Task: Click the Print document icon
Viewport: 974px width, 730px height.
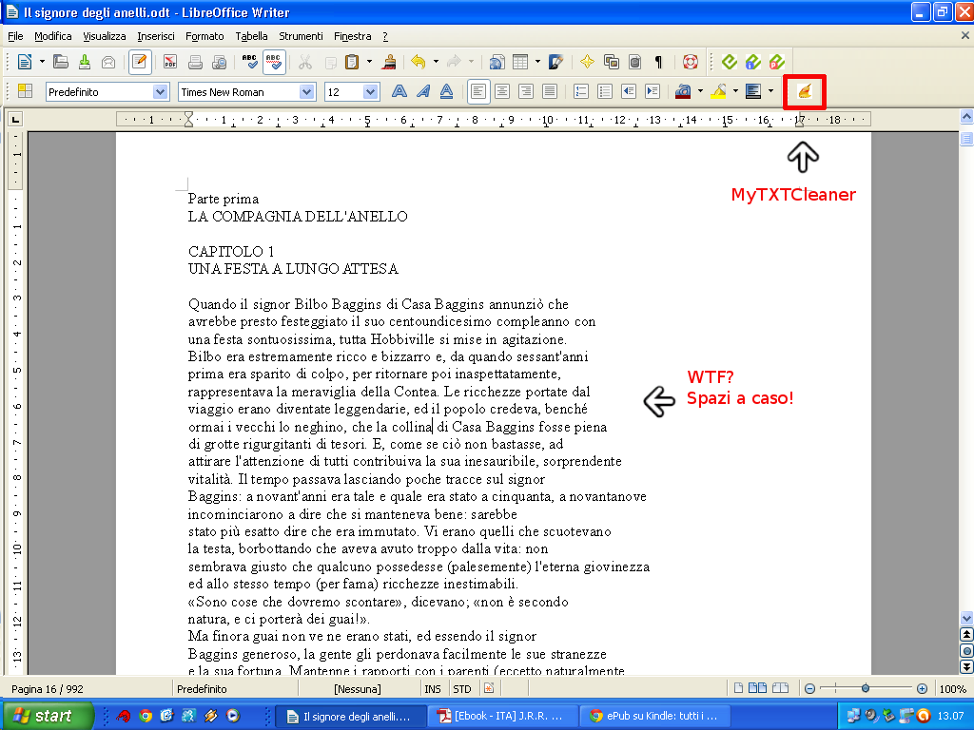Action: coord(195,63)
